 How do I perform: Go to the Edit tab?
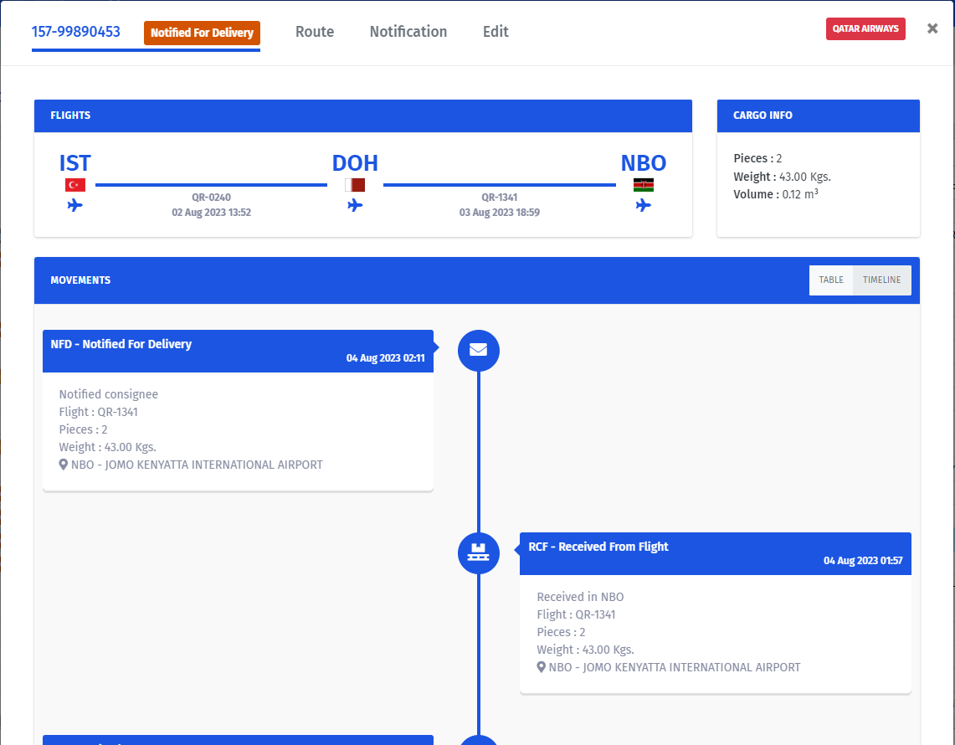pos(495,32)
